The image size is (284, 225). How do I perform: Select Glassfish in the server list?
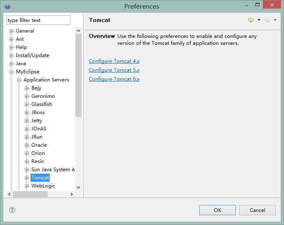point(42,104)
